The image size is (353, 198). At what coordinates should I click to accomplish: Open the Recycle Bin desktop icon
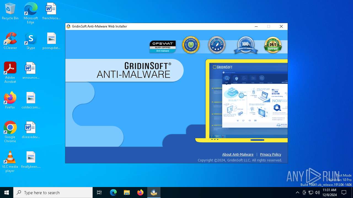tap(10, 12)
